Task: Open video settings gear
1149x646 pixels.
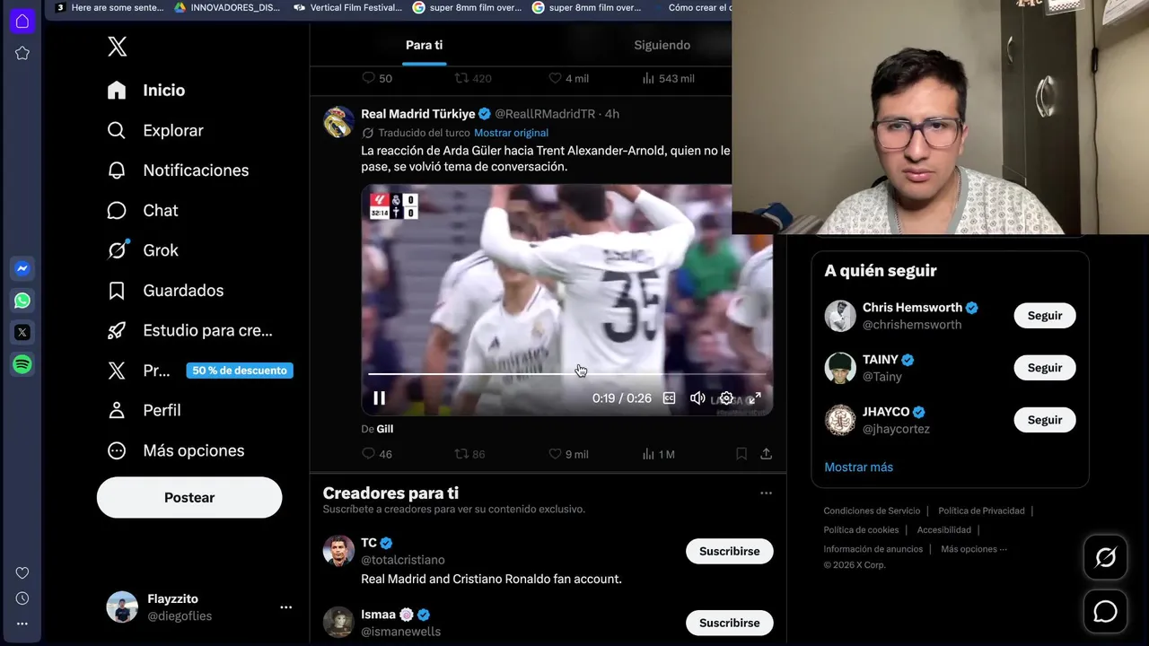Action: point(726,398)
